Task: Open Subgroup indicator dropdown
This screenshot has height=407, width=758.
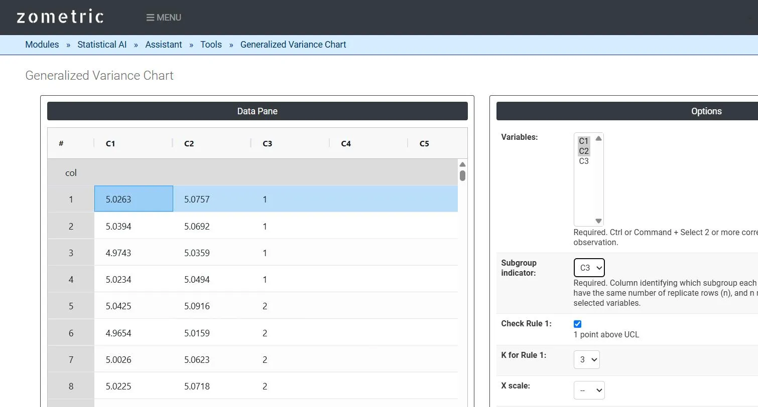Action: coord(589,268)
